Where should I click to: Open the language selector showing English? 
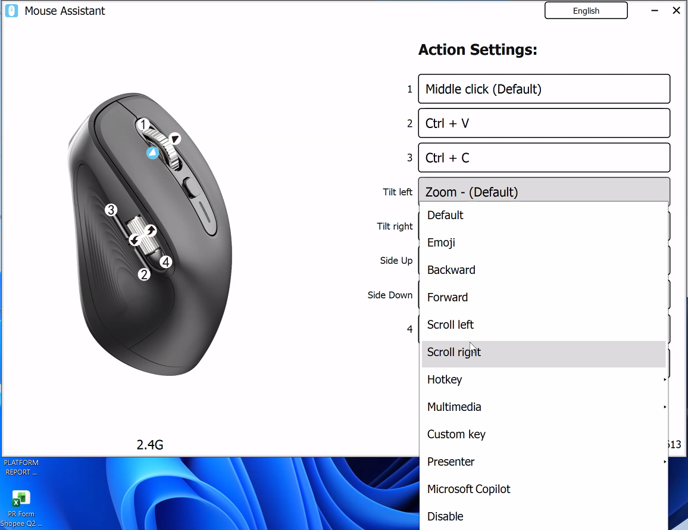586,11
